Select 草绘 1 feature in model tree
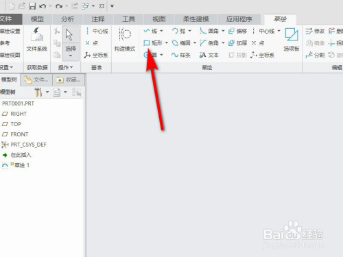Screen dimensions: 343x257 (15, 165)
